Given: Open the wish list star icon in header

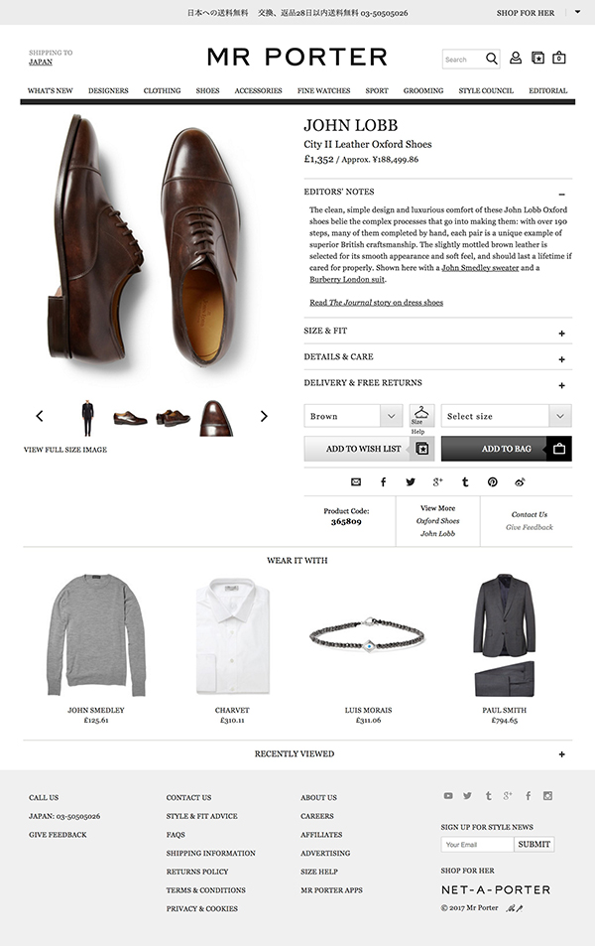Looking at the screenshot, I should click(x=537, y=58).
